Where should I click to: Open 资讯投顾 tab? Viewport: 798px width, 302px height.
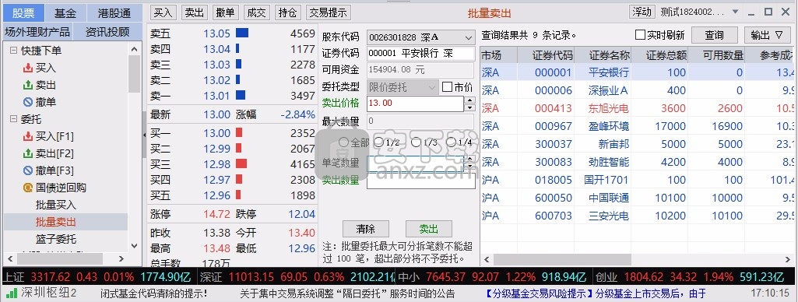tap(107, 32)
